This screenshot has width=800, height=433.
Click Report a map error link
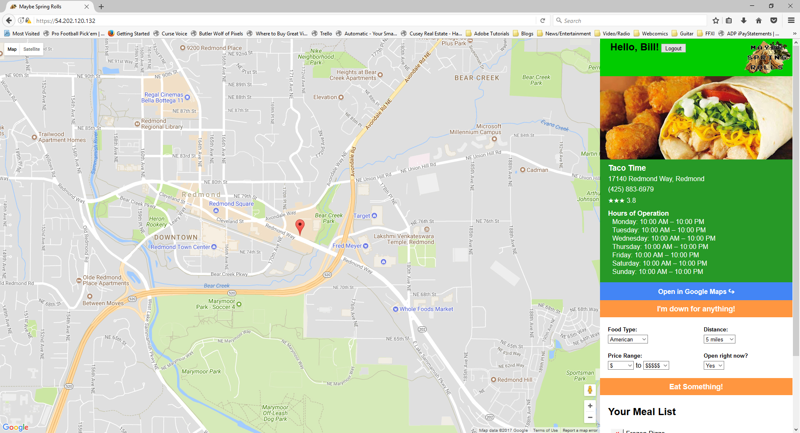(580, 431)
